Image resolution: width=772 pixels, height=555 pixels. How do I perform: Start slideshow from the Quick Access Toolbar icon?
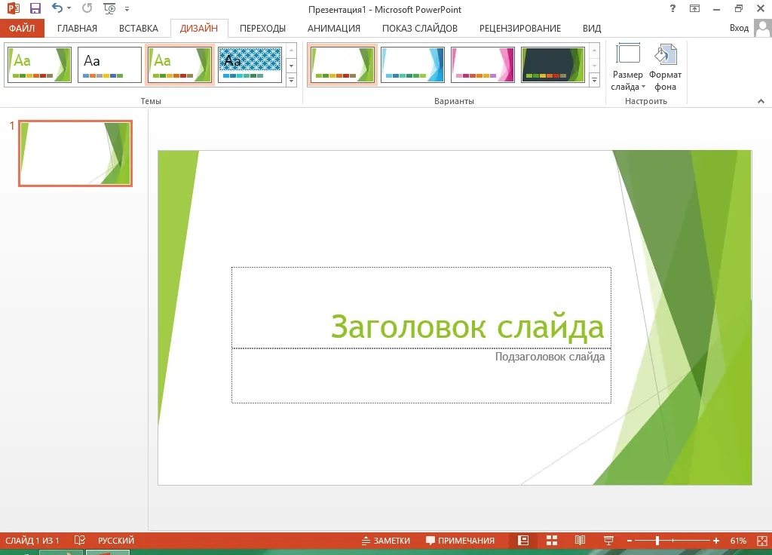[x=109, y=8]
